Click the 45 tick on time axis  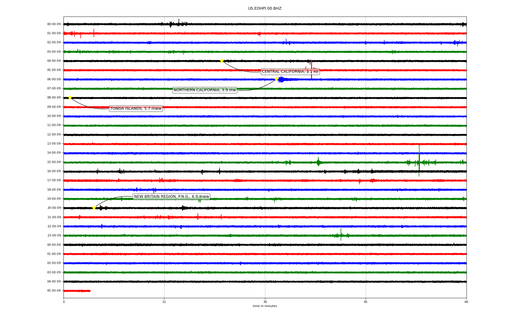(366, 302)
